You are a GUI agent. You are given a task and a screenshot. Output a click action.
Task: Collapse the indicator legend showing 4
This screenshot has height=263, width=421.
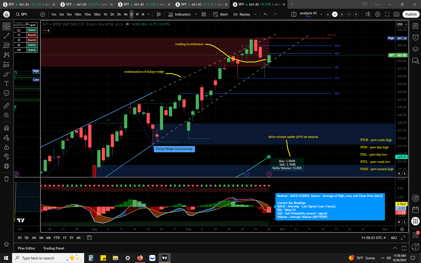(x=46, y=30)
